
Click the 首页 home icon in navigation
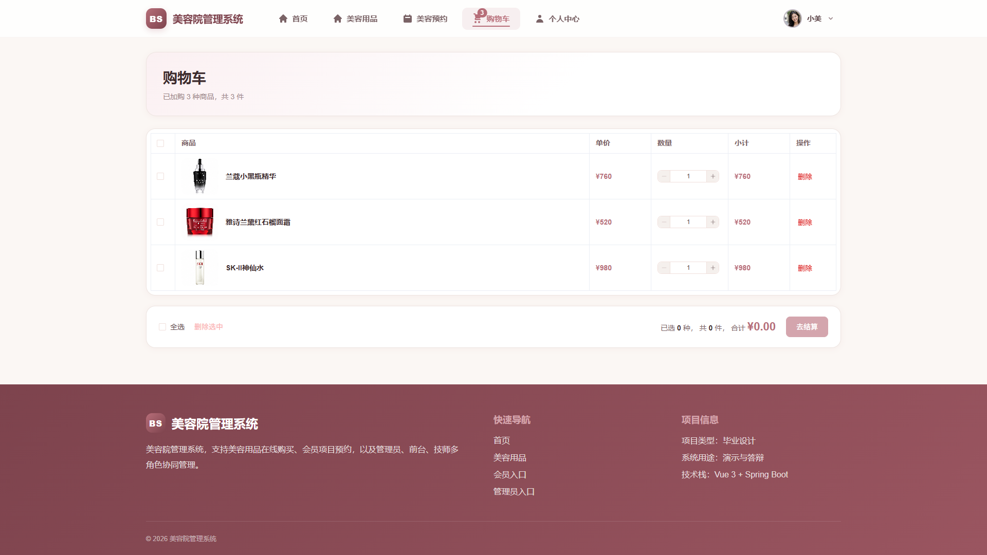click(x=283, y=18)
